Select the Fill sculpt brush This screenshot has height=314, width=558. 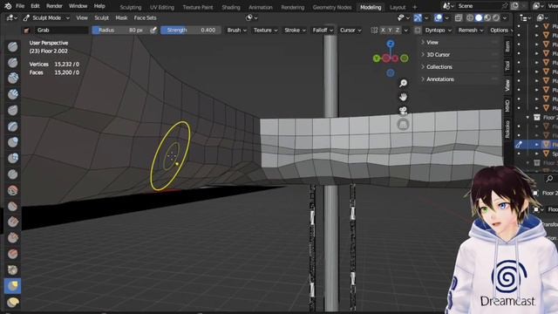12,222
